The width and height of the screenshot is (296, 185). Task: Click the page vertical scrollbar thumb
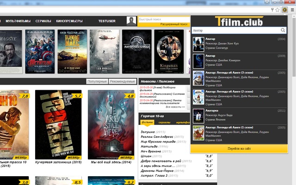294,47
